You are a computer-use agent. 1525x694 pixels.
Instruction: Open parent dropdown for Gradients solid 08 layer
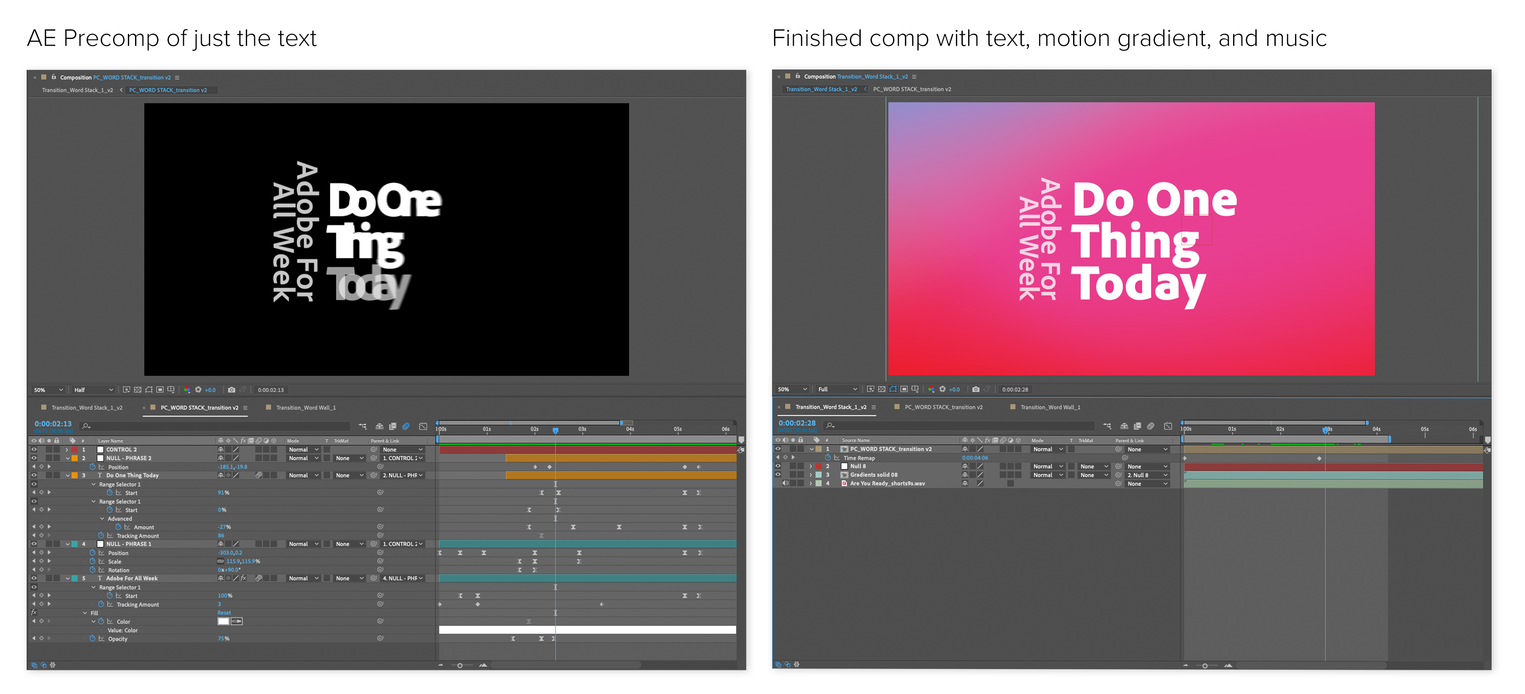(x=1147, y=475)
